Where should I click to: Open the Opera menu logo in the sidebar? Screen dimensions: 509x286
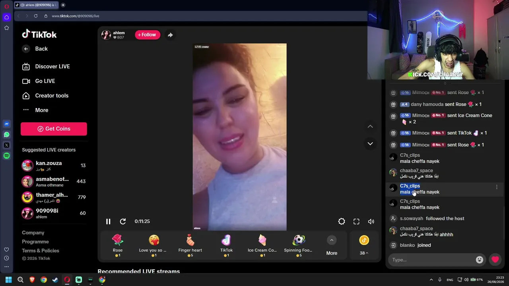click(6, 6)
